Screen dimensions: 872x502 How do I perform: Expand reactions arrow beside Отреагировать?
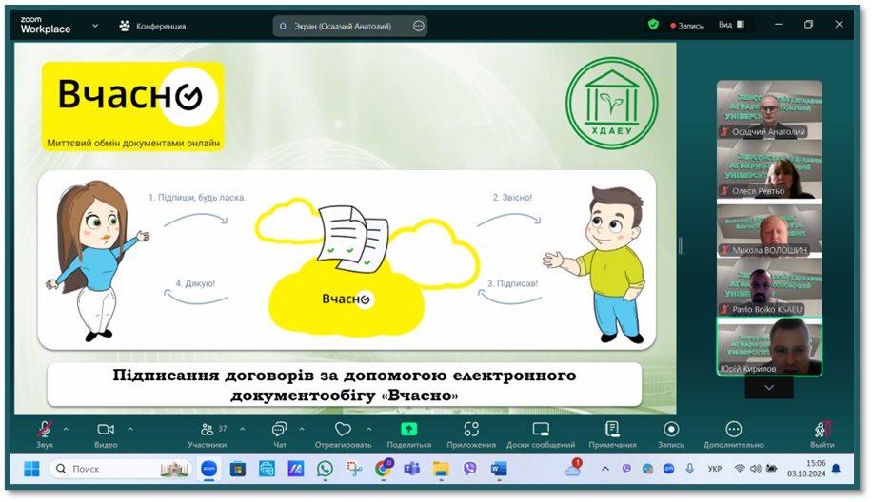tap(368, 429)
